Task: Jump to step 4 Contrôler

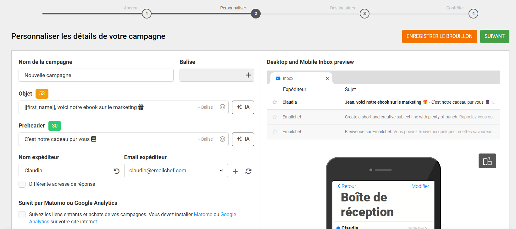Action: click(473, 13)
